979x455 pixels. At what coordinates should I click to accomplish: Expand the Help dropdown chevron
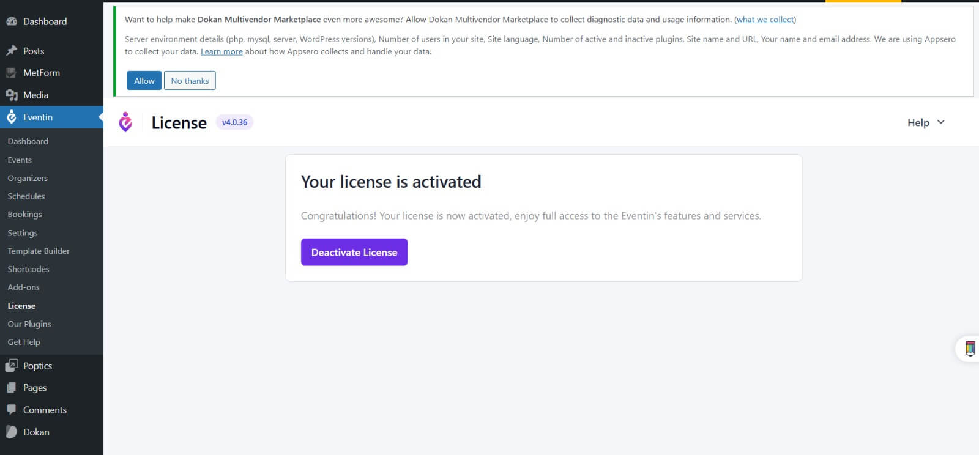941,122
